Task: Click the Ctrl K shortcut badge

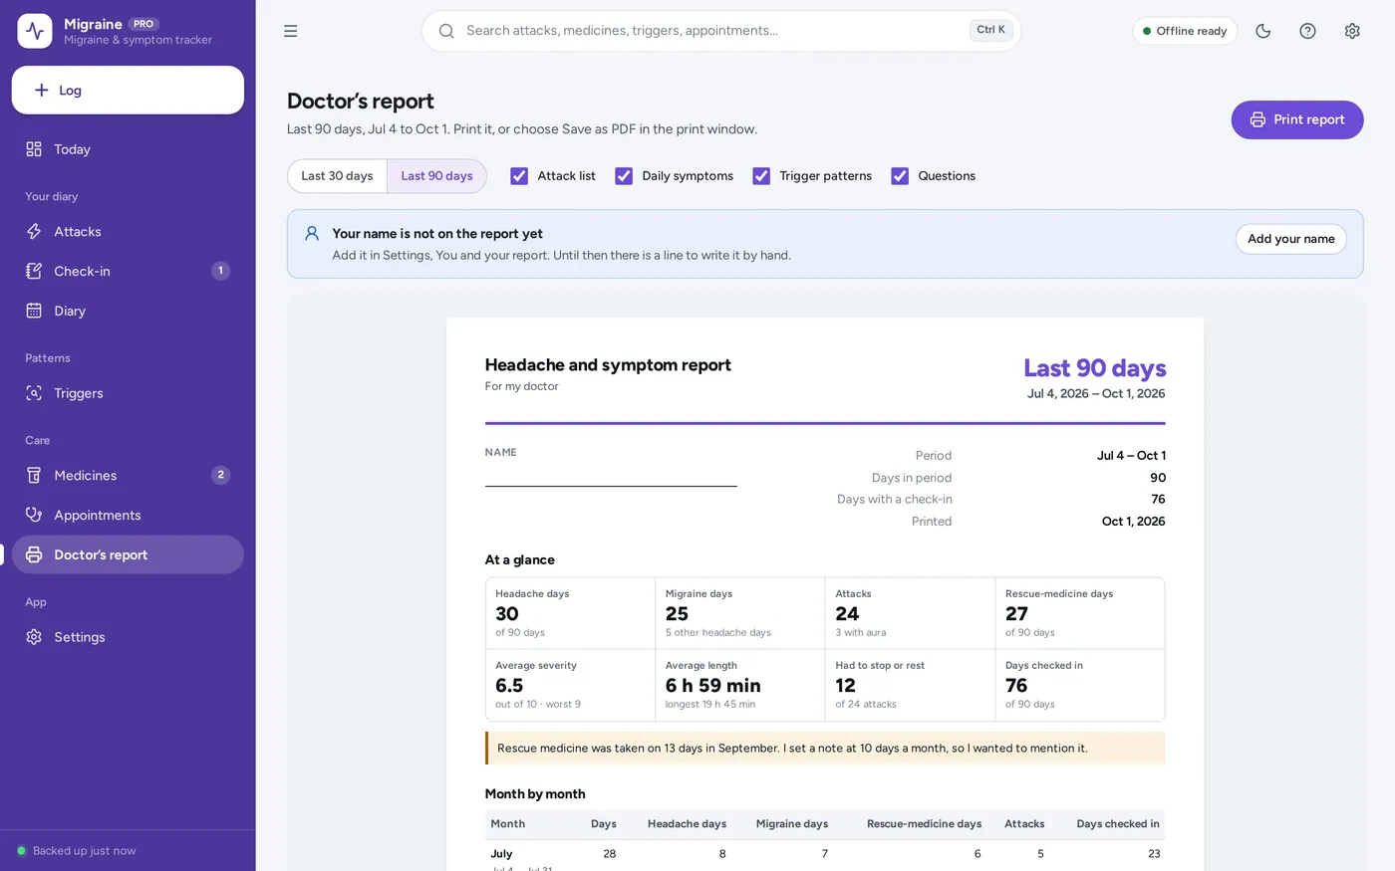Action: click(991, 30)
